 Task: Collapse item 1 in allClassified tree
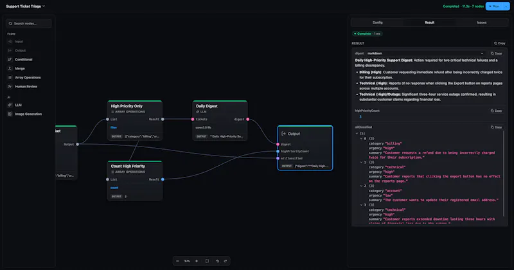pos(361,162)
